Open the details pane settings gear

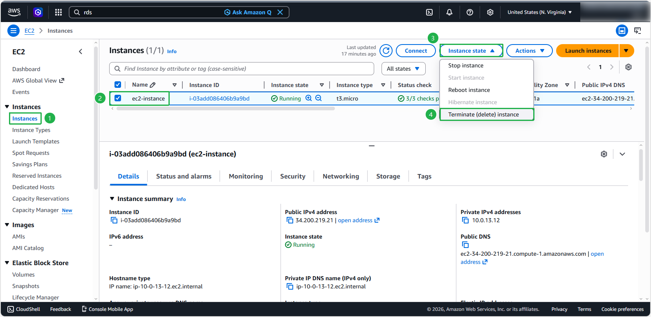pyautogui.click(x=604, y=154)
